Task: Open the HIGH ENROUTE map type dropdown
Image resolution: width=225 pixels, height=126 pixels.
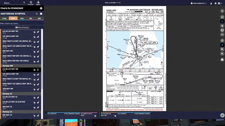Action: [x=198, y=3]
